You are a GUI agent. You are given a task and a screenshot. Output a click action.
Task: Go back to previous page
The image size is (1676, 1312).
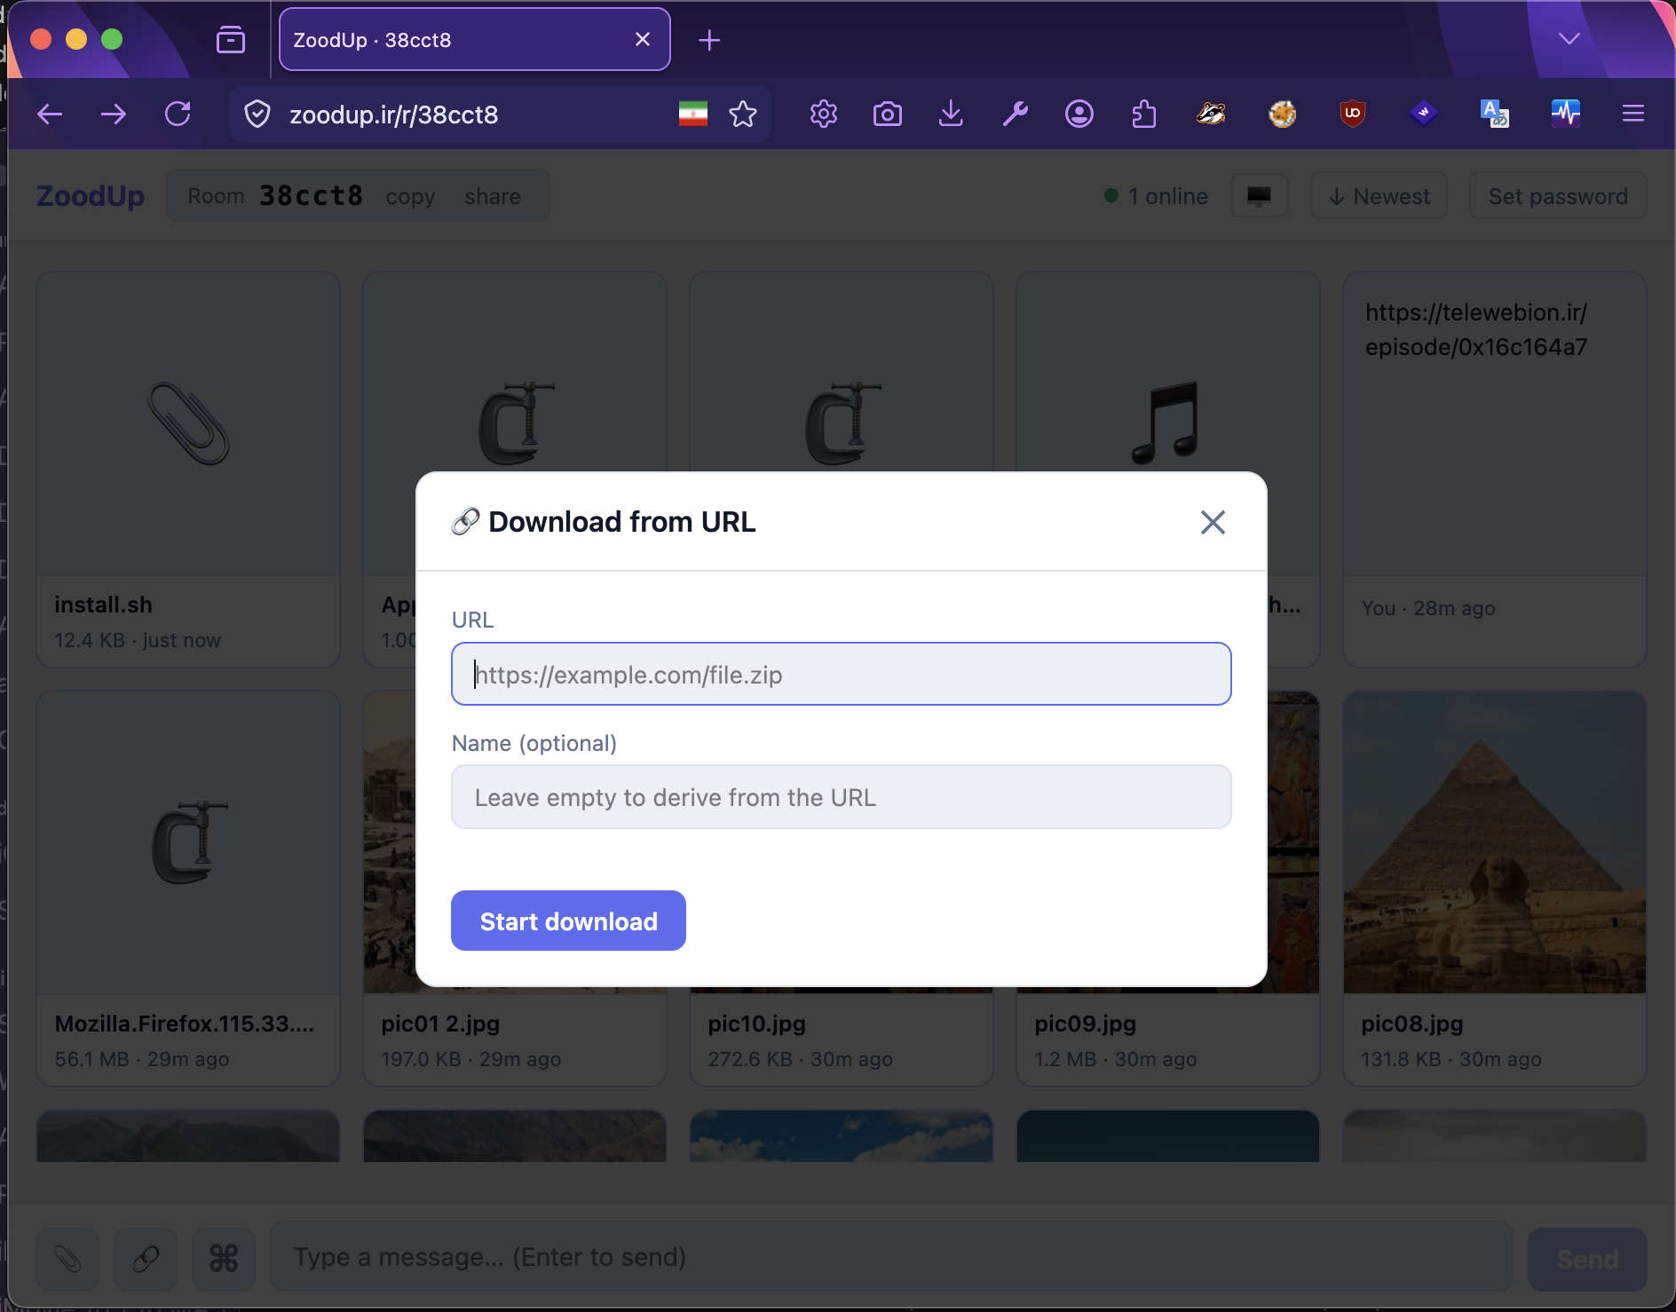point(50,114)
